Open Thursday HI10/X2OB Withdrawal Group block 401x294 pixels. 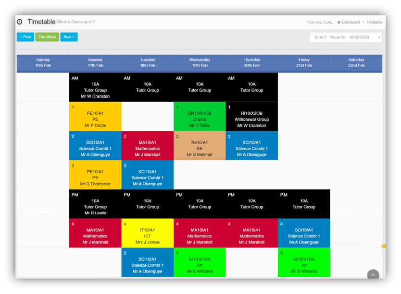pyautogui.click(x=251, y=117)
